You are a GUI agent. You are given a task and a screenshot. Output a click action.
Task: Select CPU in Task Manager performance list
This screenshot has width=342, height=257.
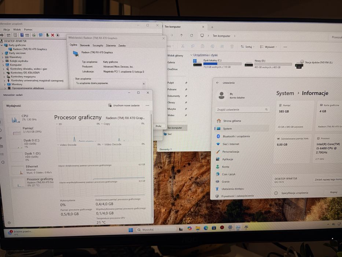pyautogui.click(x=30, y=118)
